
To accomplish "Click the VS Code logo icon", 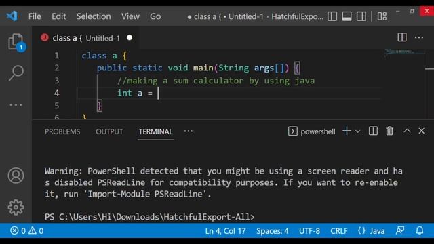I will (x=12, y=16).
